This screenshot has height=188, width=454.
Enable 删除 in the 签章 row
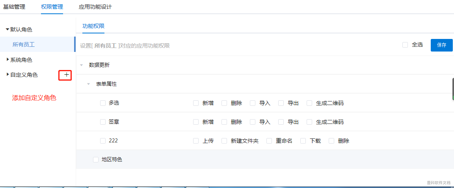point(224,122)
